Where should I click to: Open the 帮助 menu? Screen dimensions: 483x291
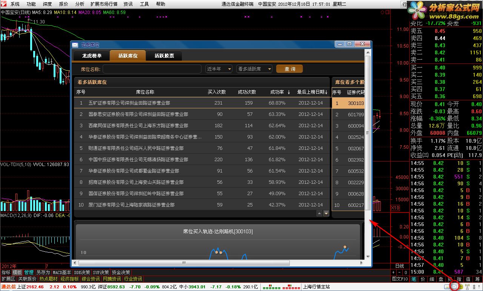click(160, 4)
